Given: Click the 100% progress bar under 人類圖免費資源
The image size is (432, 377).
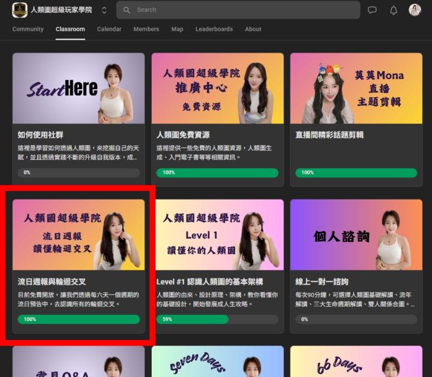Looking at the screenshot, I should (x=217, y=173).
